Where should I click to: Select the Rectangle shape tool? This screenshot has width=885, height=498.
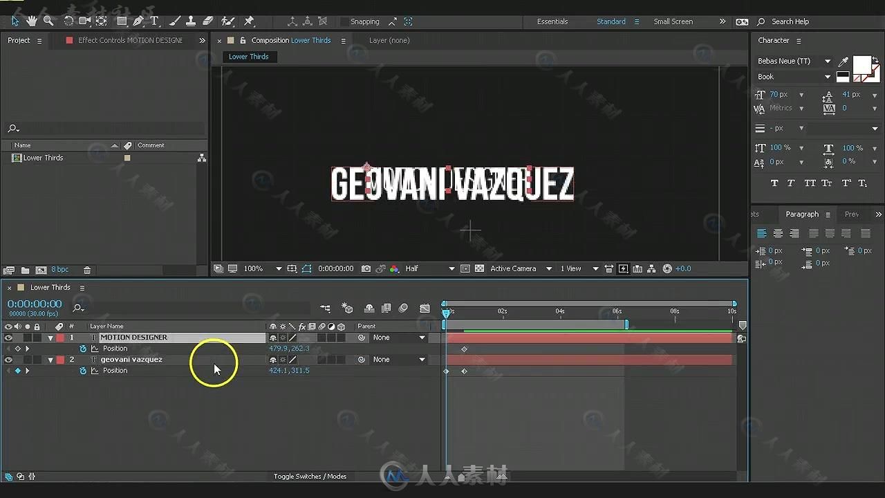122,21
